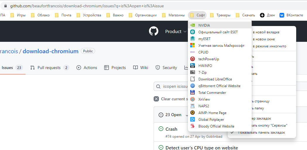Screen dimensions: 307x150
Task: Select the Total Commander bookmark entry
Action: [220, 92]
